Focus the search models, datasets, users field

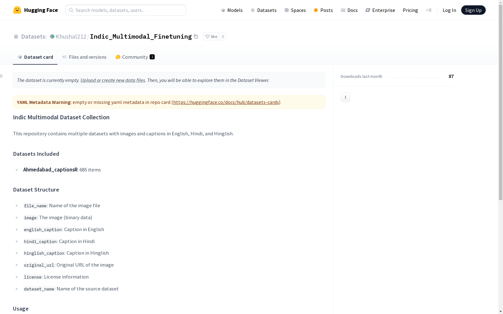point(126,10)
